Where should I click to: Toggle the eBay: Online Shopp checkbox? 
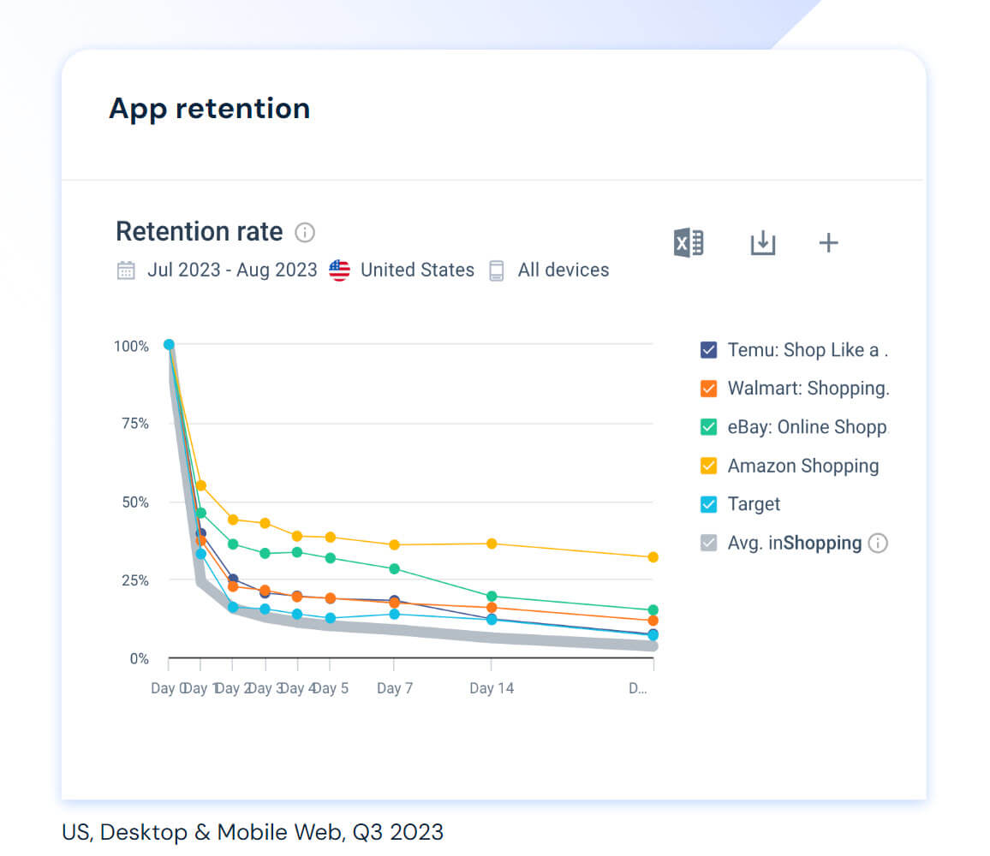coord(708,427)
